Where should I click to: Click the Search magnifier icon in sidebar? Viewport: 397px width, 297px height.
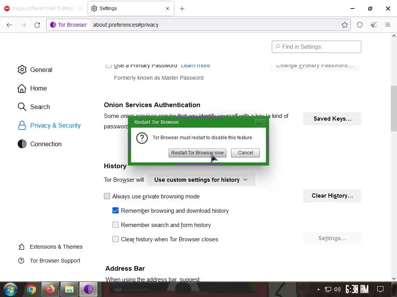[22, 107]
